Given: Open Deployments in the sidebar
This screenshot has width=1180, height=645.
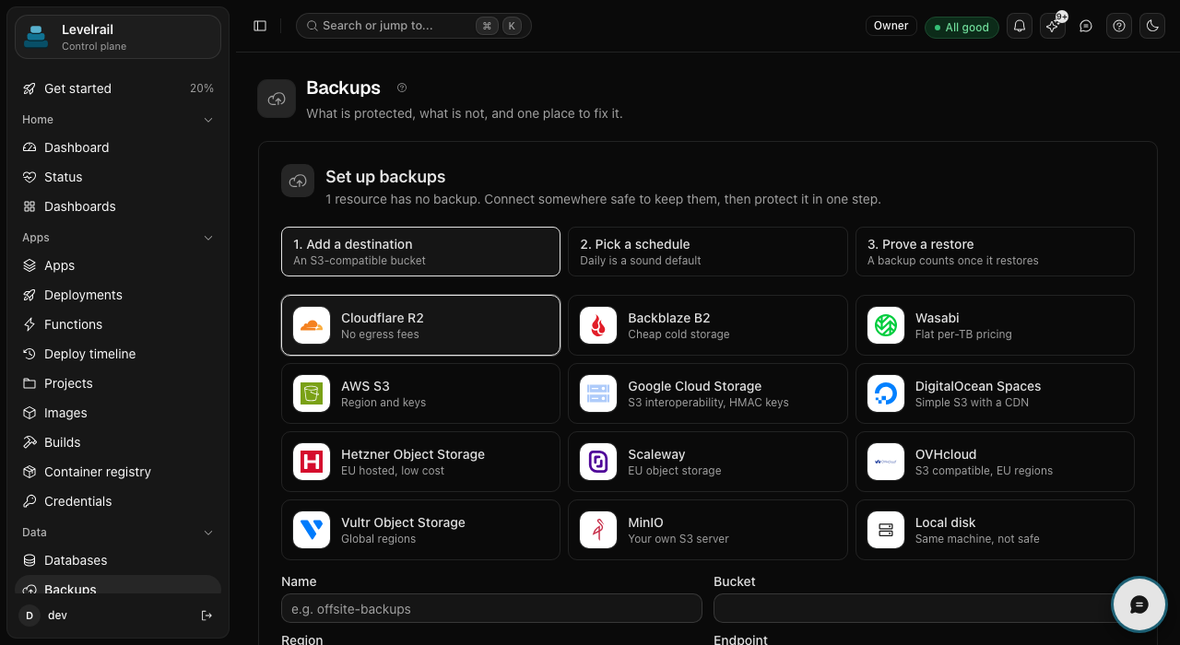Looking at the screenshot, I should (118, 295).
